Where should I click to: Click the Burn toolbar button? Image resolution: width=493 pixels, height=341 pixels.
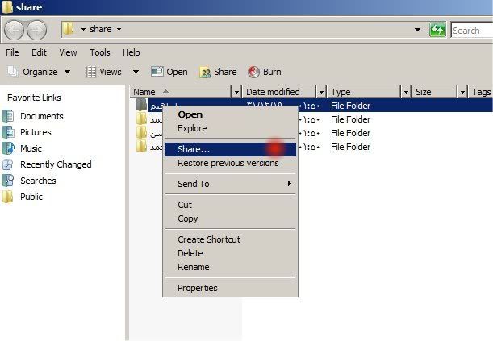coord(265,72)
